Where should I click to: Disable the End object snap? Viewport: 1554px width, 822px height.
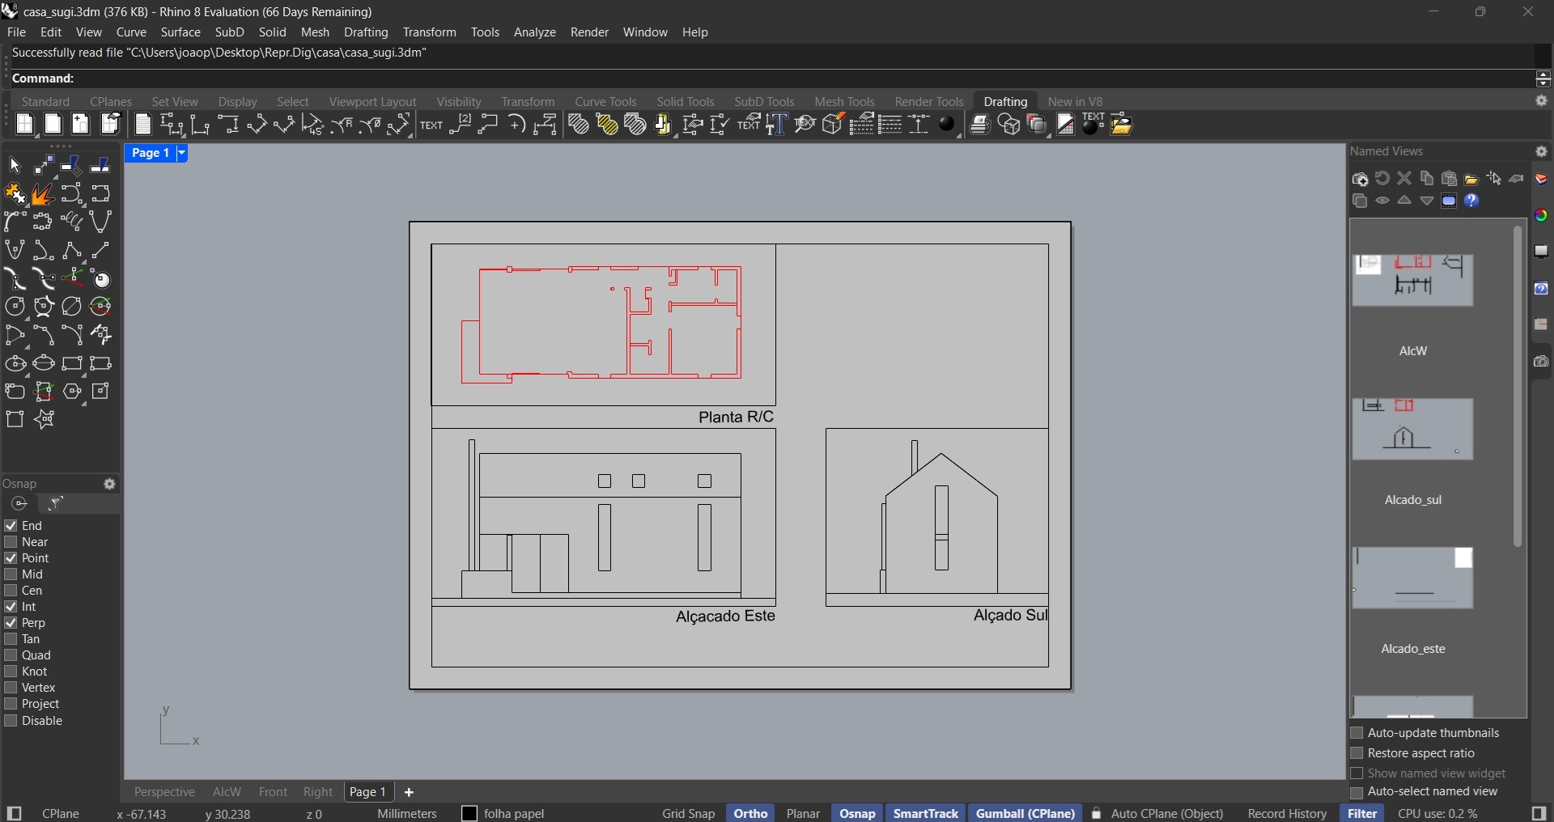pos(11,525)
